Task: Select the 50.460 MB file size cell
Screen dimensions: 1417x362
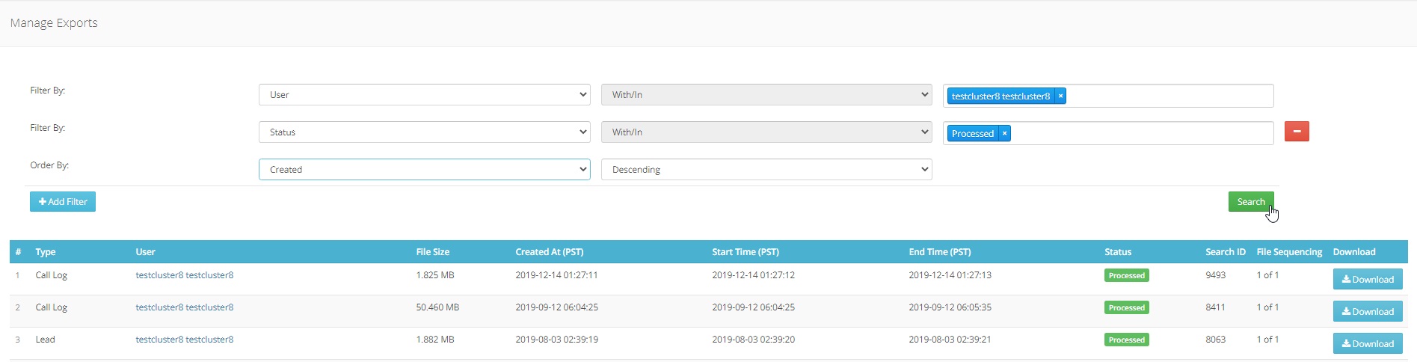Action: coord(437,307)
